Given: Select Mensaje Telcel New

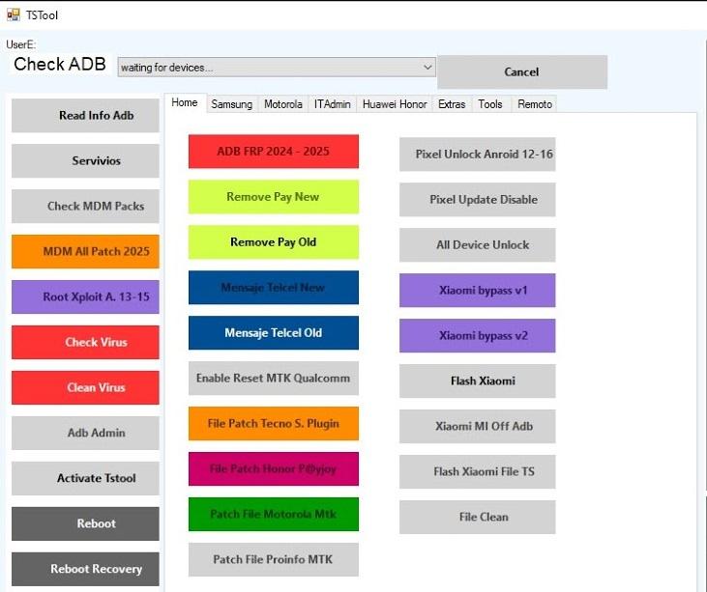Looking at the screenshot, I should coord(274,287).
